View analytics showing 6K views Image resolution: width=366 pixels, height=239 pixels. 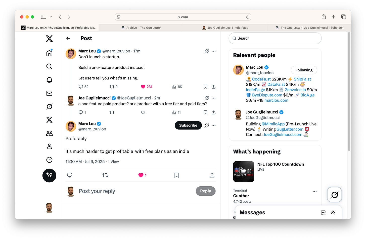[x=177, y=87]
